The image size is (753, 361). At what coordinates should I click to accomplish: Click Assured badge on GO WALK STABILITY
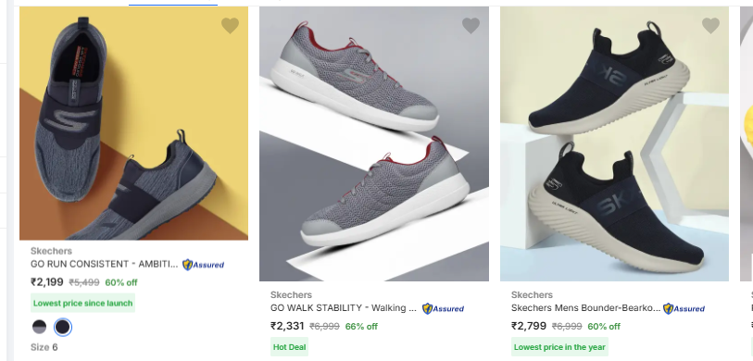pyautogui.click(x=444, y=308)
